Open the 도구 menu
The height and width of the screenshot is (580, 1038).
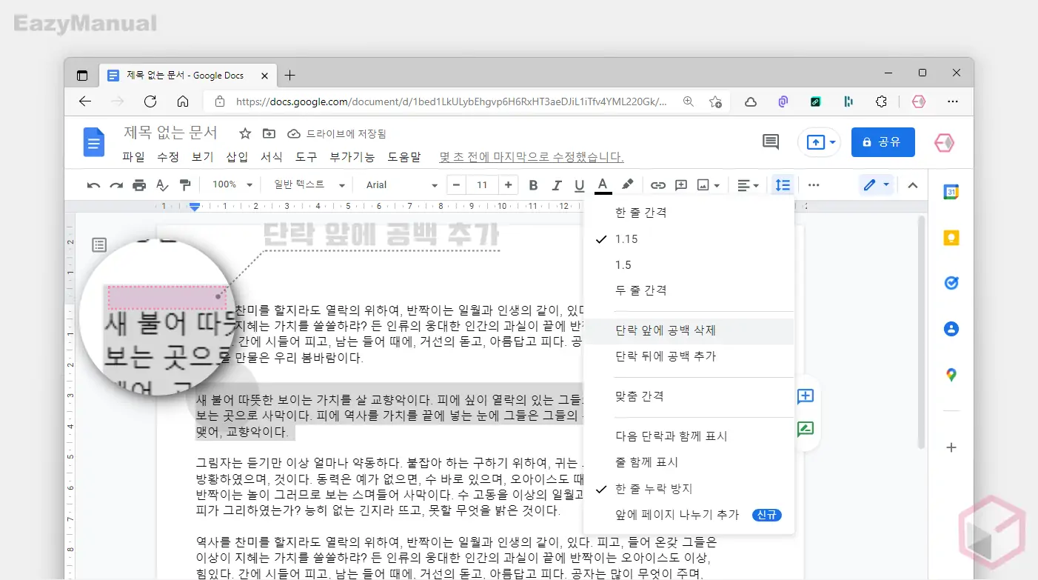(306, 157)
